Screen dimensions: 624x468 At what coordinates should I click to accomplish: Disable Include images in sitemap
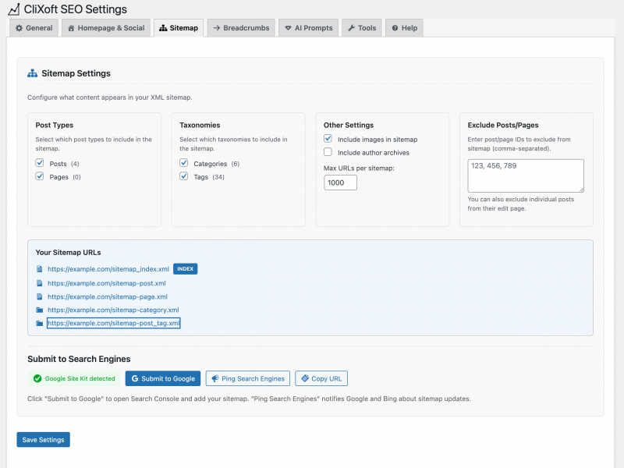pos(326,140)
